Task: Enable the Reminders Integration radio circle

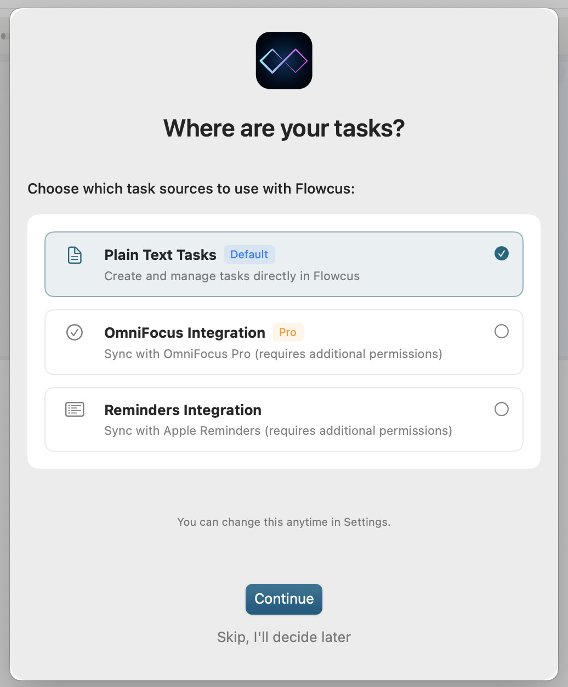Action: tap(501, 409)
